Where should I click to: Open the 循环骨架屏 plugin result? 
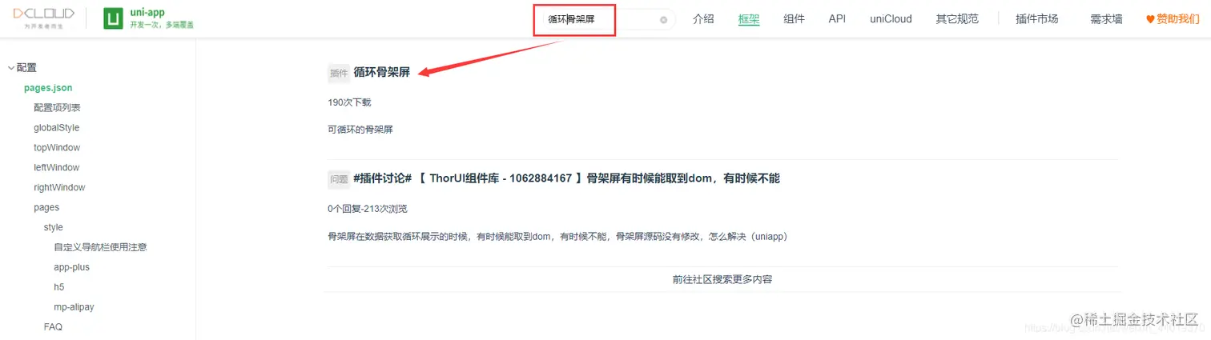[381, 72]
